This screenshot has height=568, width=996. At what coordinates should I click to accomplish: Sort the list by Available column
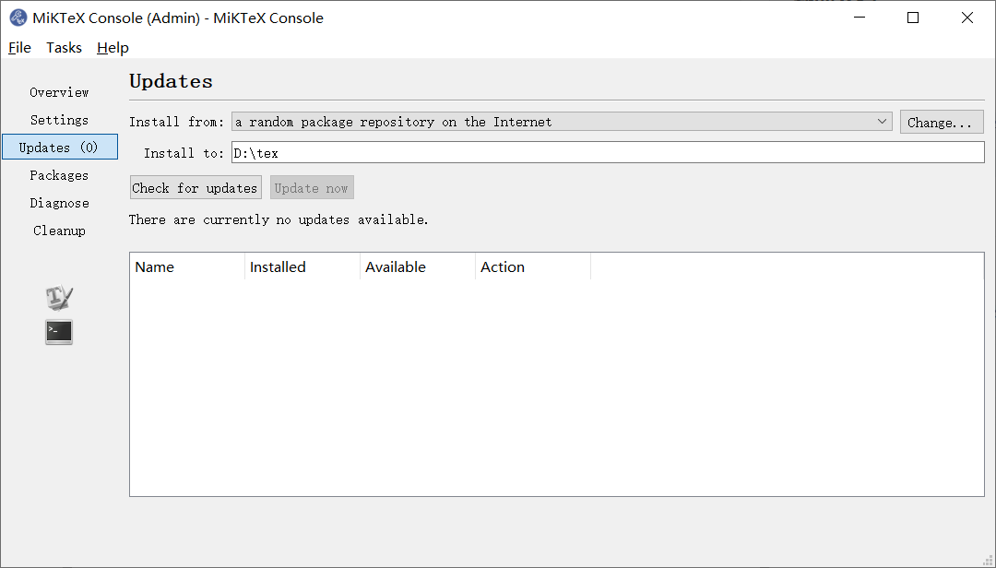pos(418,266)
